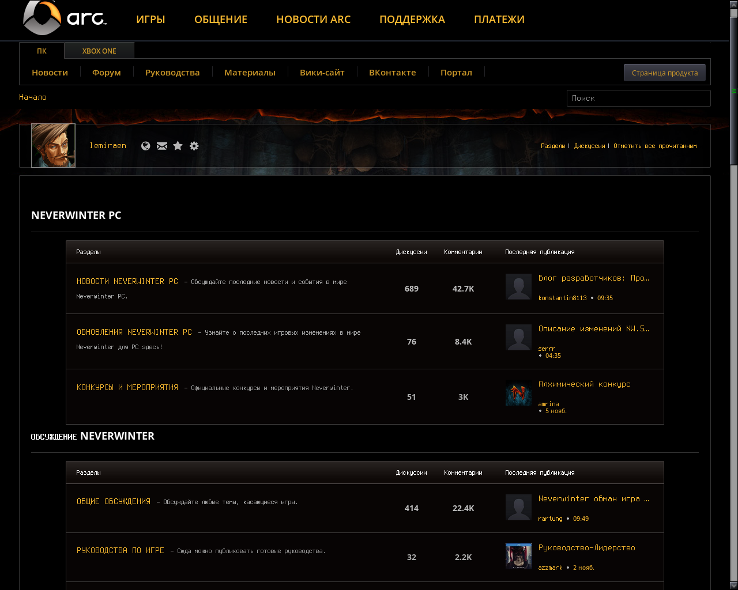The image size is (738, 590).
Task: Open the НОВОСТИ NEVERWINTER PC section
Action: coord(127,282)
